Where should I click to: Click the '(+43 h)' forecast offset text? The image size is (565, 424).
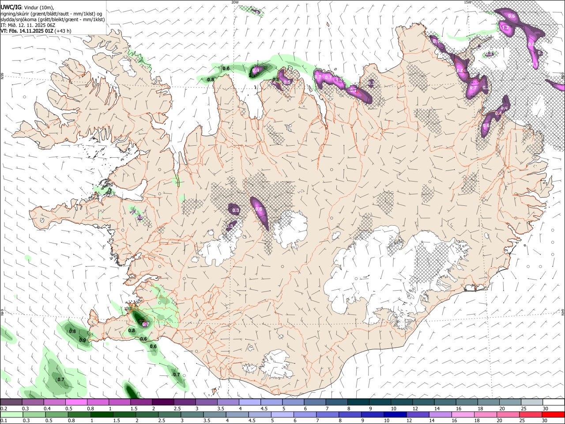pyautogui.click(x=64, y=31)
